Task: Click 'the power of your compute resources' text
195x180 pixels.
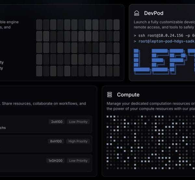Action: [151, 109]
